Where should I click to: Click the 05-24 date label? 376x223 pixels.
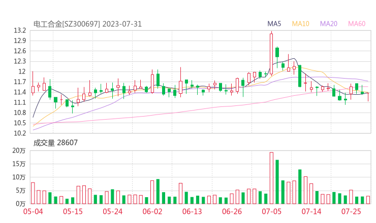coord(113,212)
